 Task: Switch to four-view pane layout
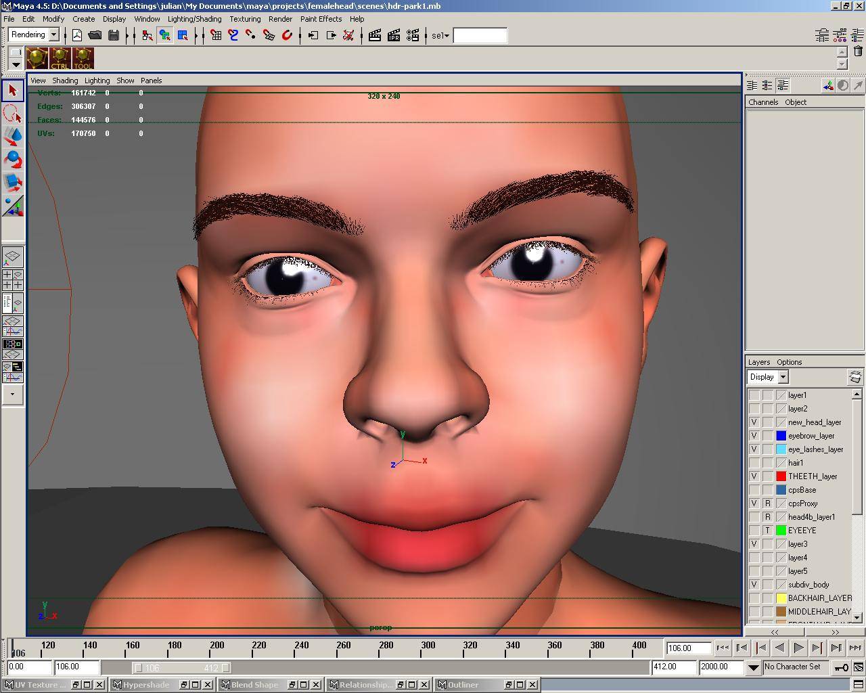point(12,280)
